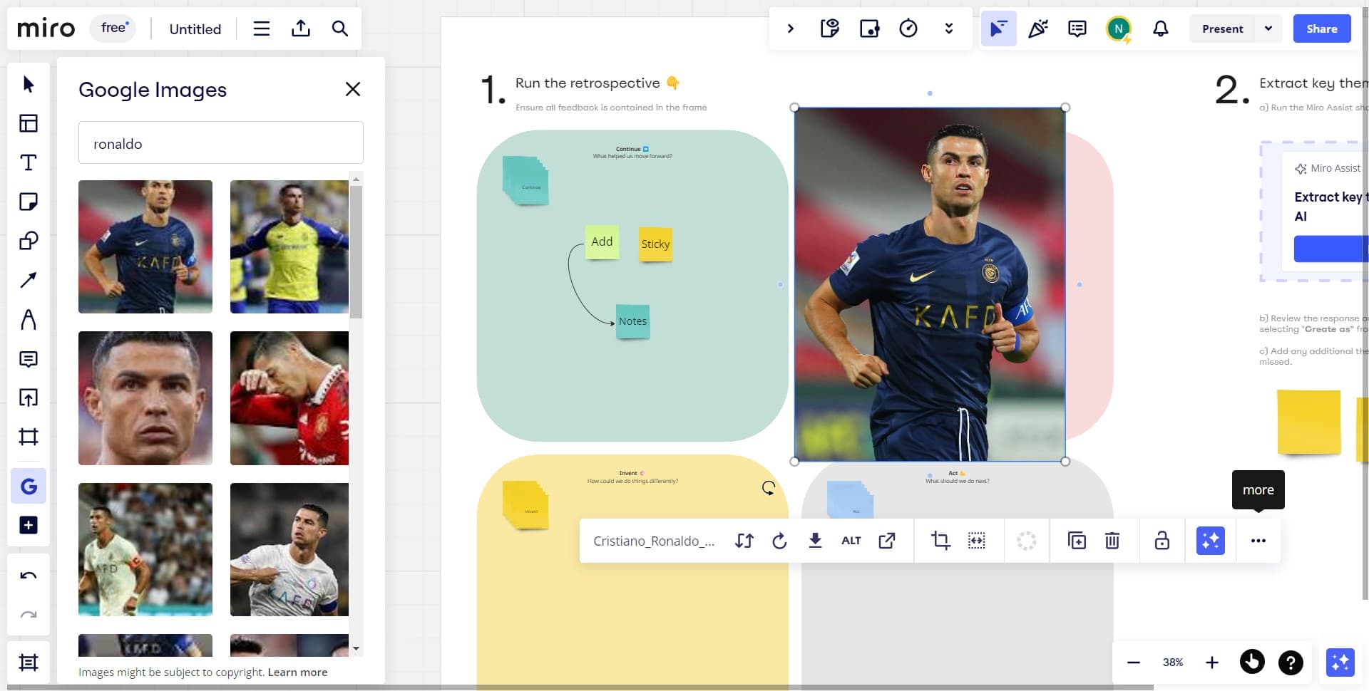The image size is (1369, 691).
Task: Click the ronaldo search input field
Action: tap(220, 143)
